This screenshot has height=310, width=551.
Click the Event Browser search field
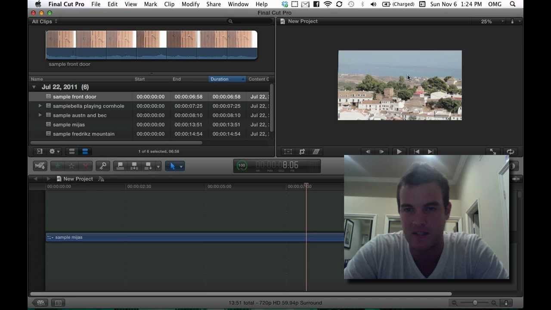(x=249, y=22)
